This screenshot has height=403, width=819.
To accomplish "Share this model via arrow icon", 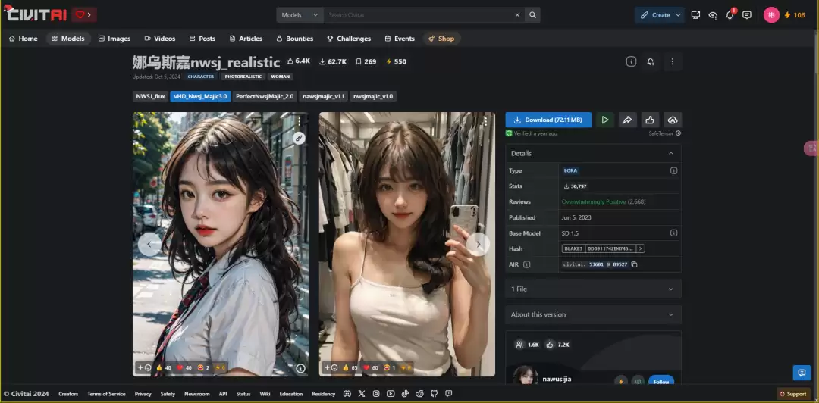I will point(627,120).
